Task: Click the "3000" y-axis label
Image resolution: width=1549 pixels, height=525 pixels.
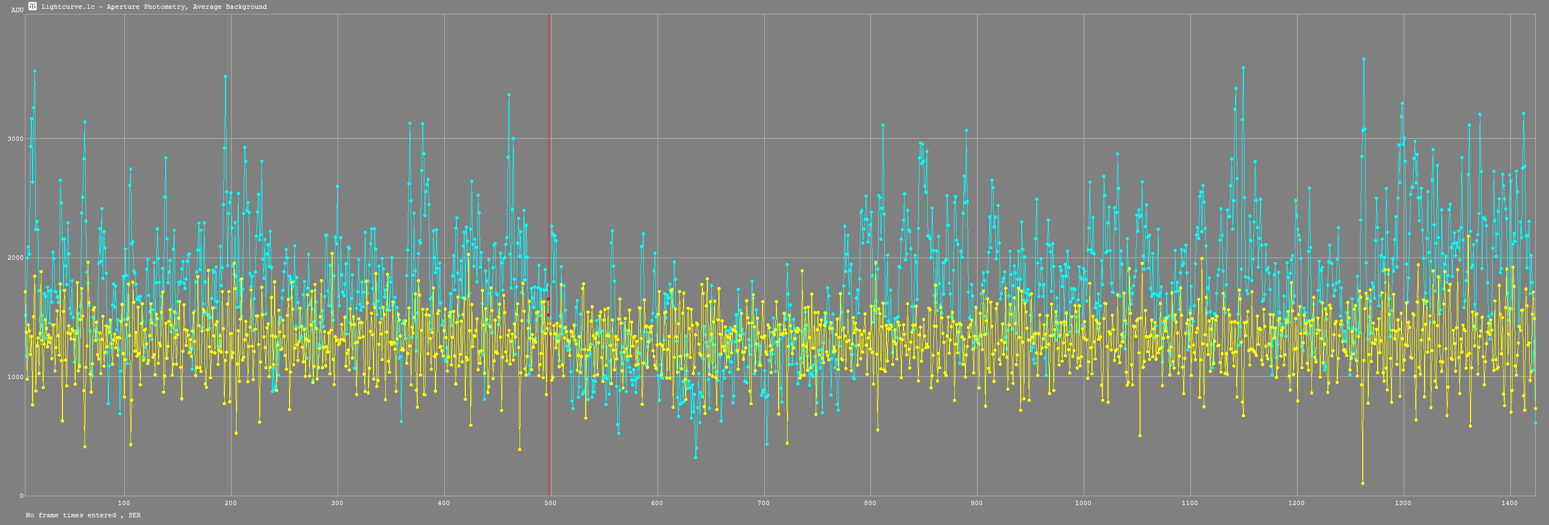Action: pos(15,139)
